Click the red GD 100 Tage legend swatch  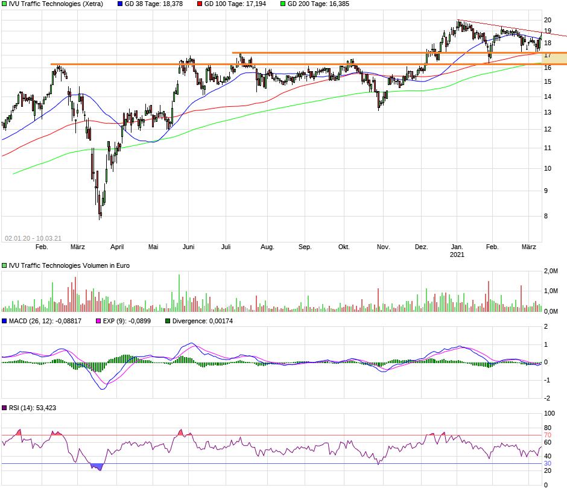[x=200, y=4]
